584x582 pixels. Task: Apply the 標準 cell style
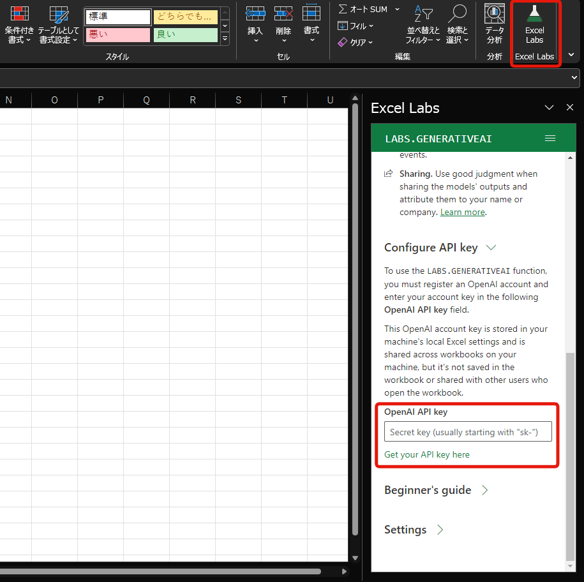pos(117,17)
